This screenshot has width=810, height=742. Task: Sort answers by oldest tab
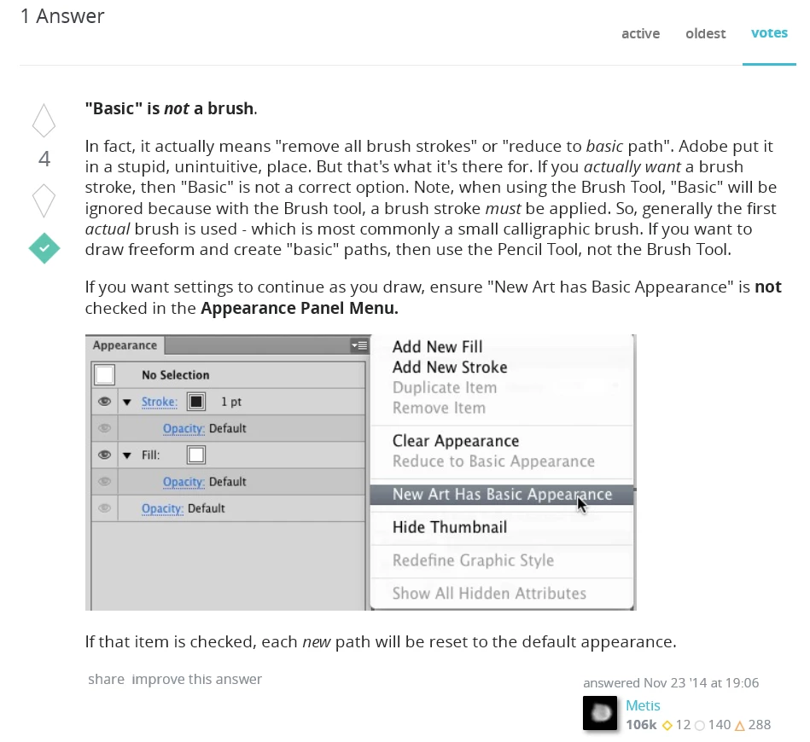pos(706,33)
